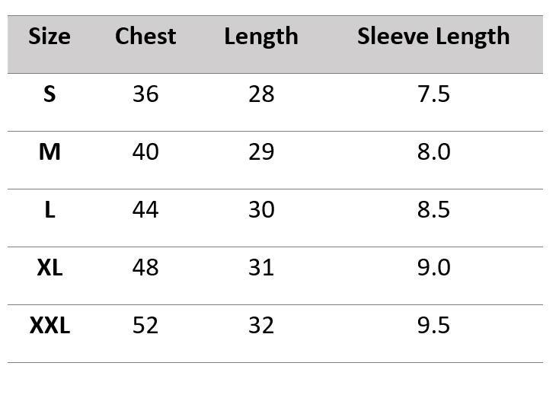Click the Length column header
The image size is (559, 401).
[261, 37]
